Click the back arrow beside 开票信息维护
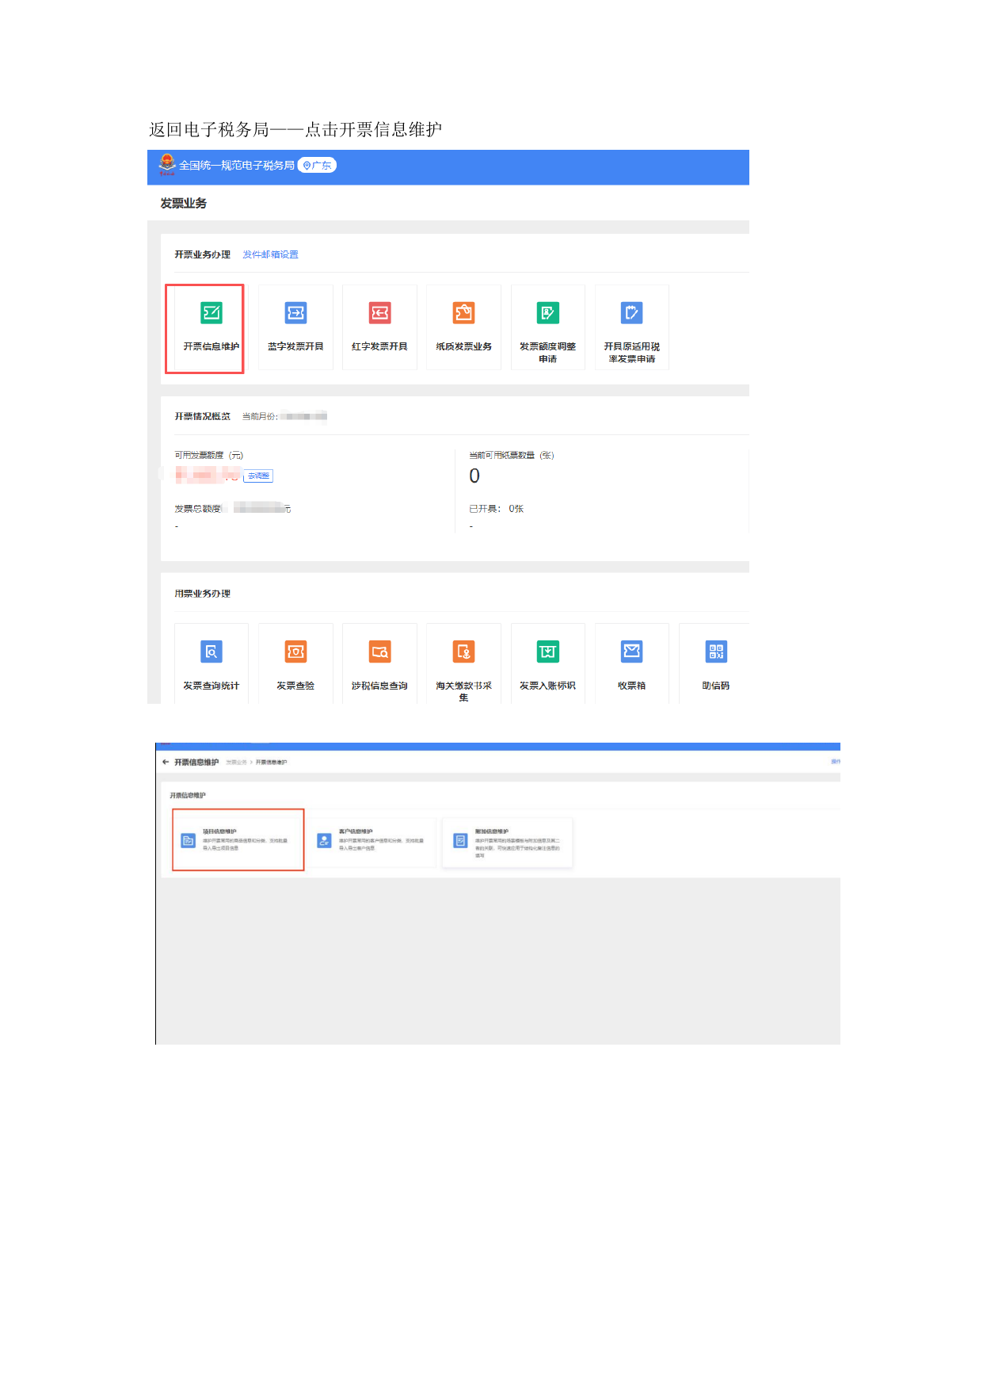Viewport: 983px width, 1391px height. tap(166, 762)
